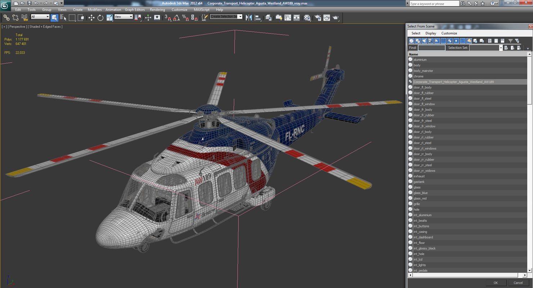Click the Align tool icon
Image resolution: width=533 pixels, height=288 pixels.
(x=258, y=17)
